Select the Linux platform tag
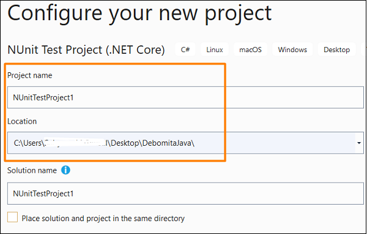This screenshot has width=367, height=234. (x=215, y=50)
